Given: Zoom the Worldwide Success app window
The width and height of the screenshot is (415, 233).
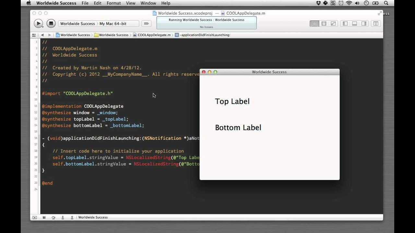Looking at the screenshot, I should click(215, 72).
